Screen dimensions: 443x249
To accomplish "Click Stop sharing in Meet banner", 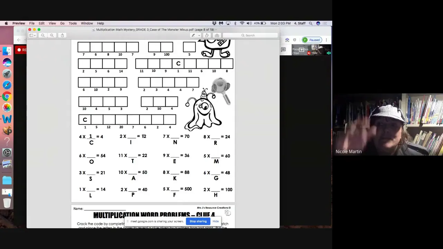I will tap(198, 221).
